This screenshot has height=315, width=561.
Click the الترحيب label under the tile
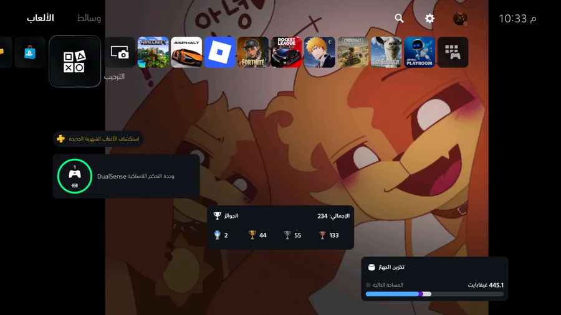point(115,77)
